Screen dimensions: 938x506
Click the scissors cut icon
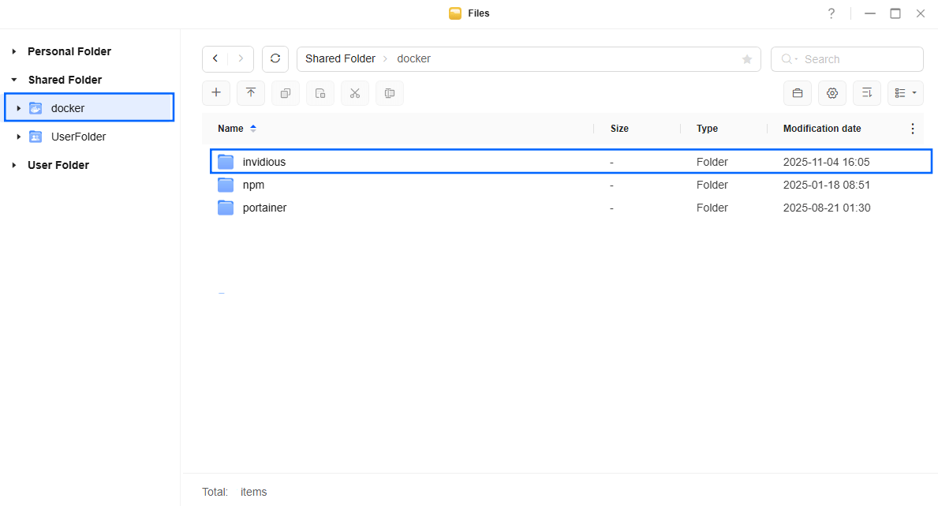click(355, 93)
